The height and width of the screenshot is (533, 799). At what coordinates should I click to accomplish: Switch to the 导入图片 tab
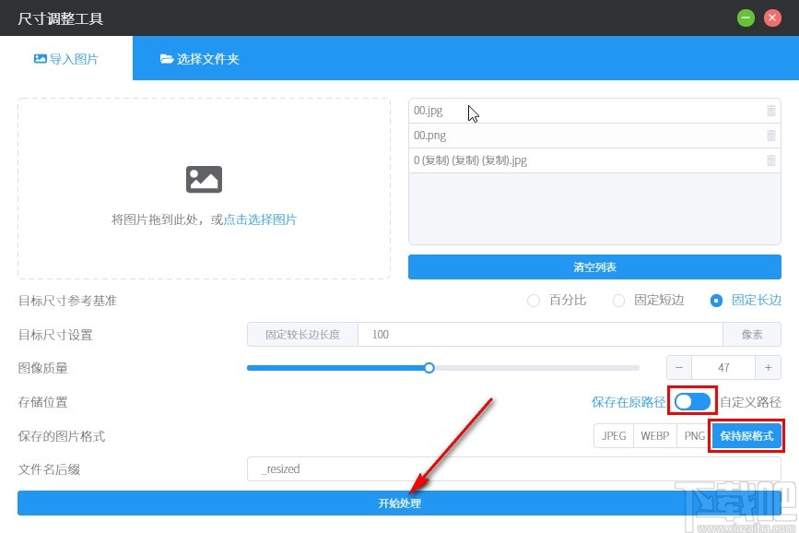tap(66, 57)
